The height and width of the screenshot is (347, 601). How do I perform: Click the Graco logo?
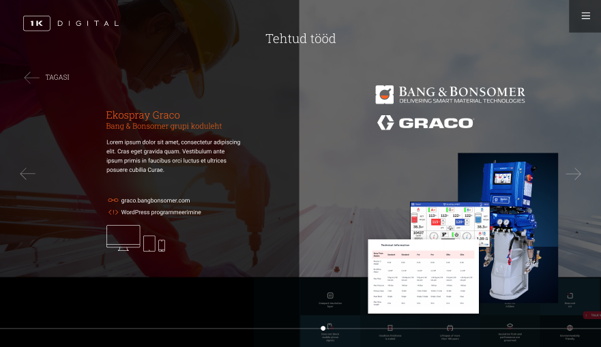[x=426, y=123]
